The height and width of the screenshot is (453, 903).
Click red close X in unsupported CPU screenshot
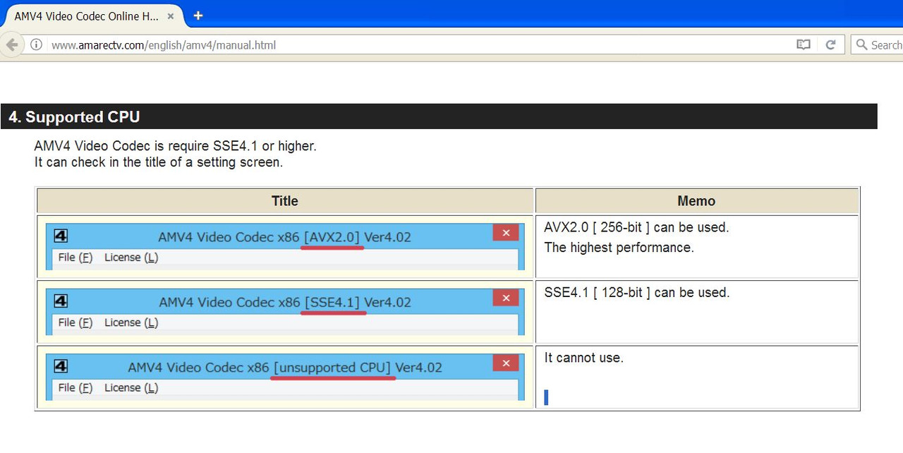(506, 363)
